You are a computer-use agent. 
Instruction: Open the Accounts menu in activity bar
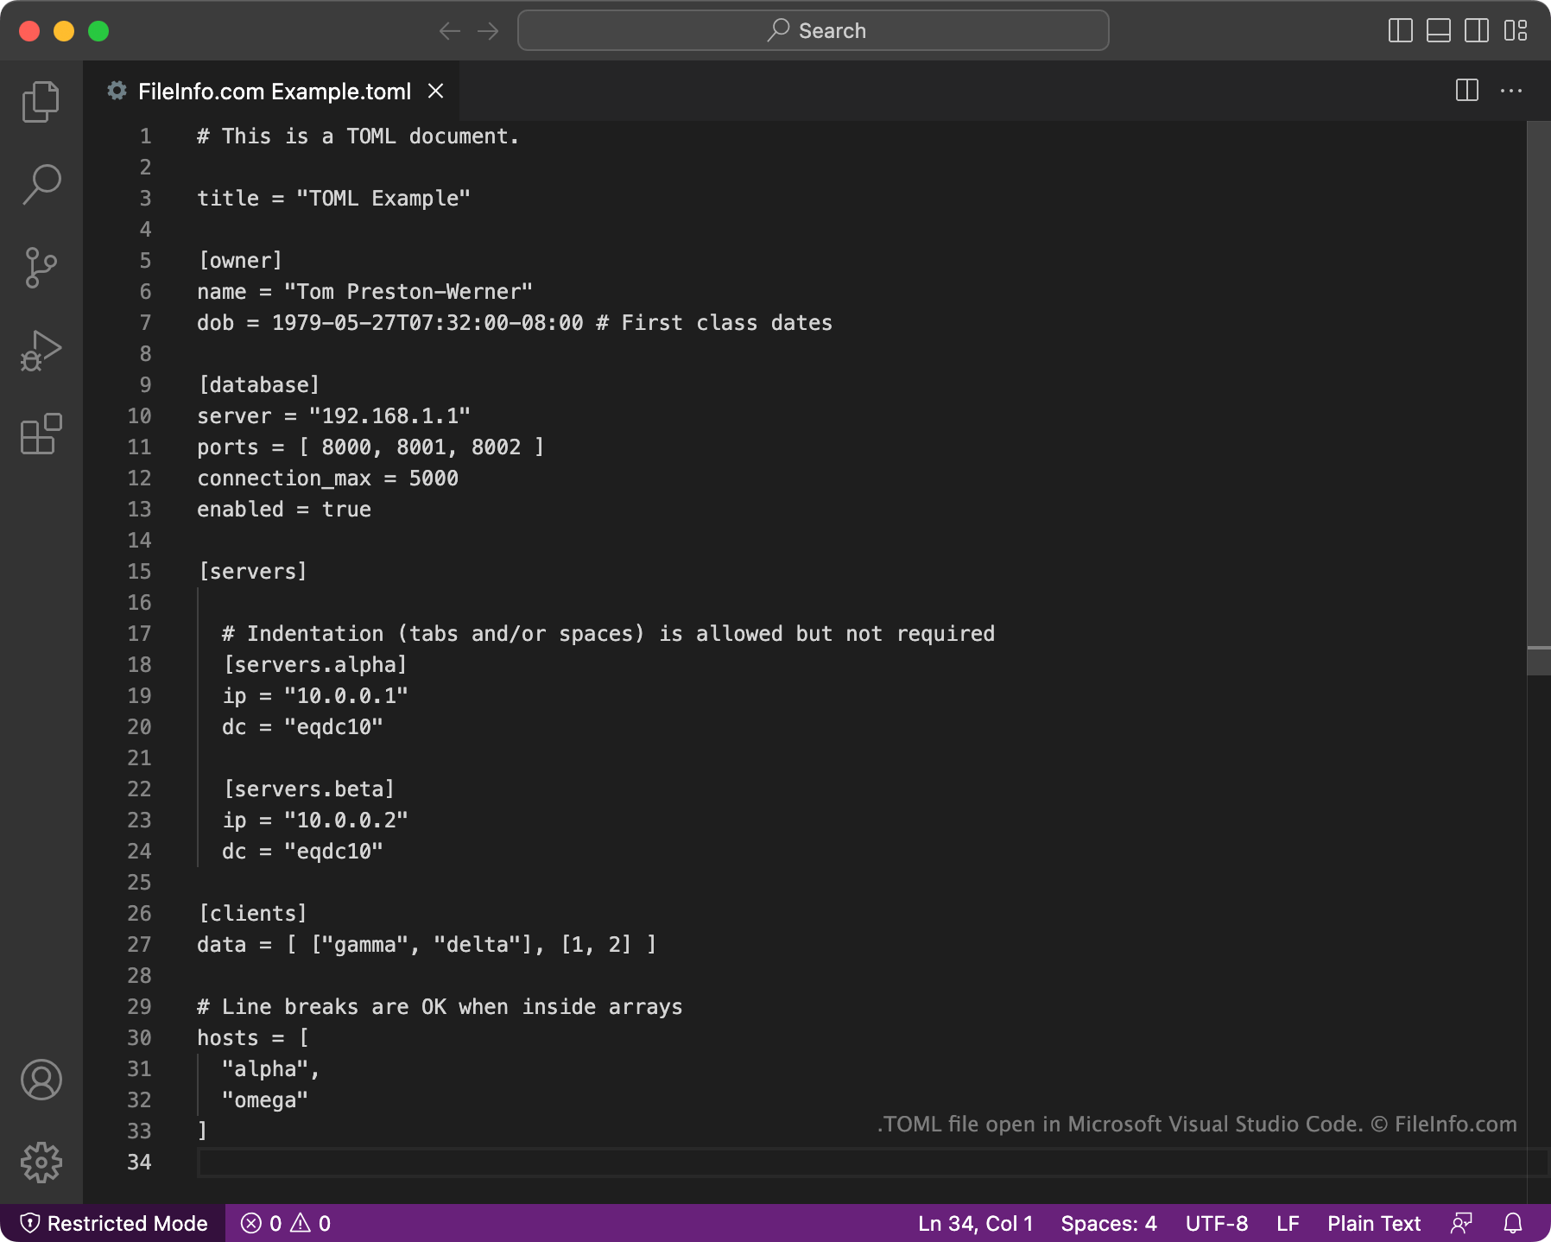click(41, 1080)
